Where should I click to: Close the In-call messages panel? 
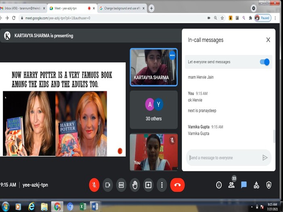pyautogui.click(x=268, y=40)
